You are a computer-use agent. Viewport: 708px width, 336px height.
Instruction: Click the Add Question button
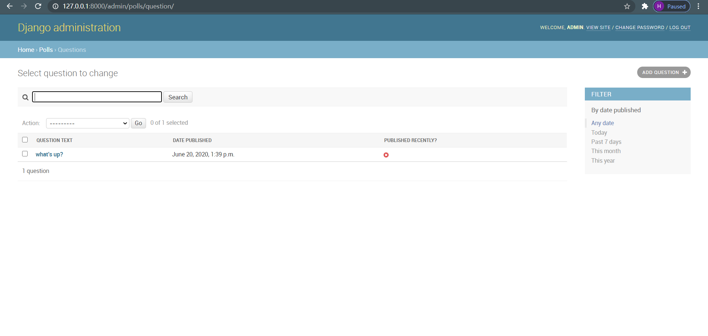pyautogui.click(x=664, y=72)
